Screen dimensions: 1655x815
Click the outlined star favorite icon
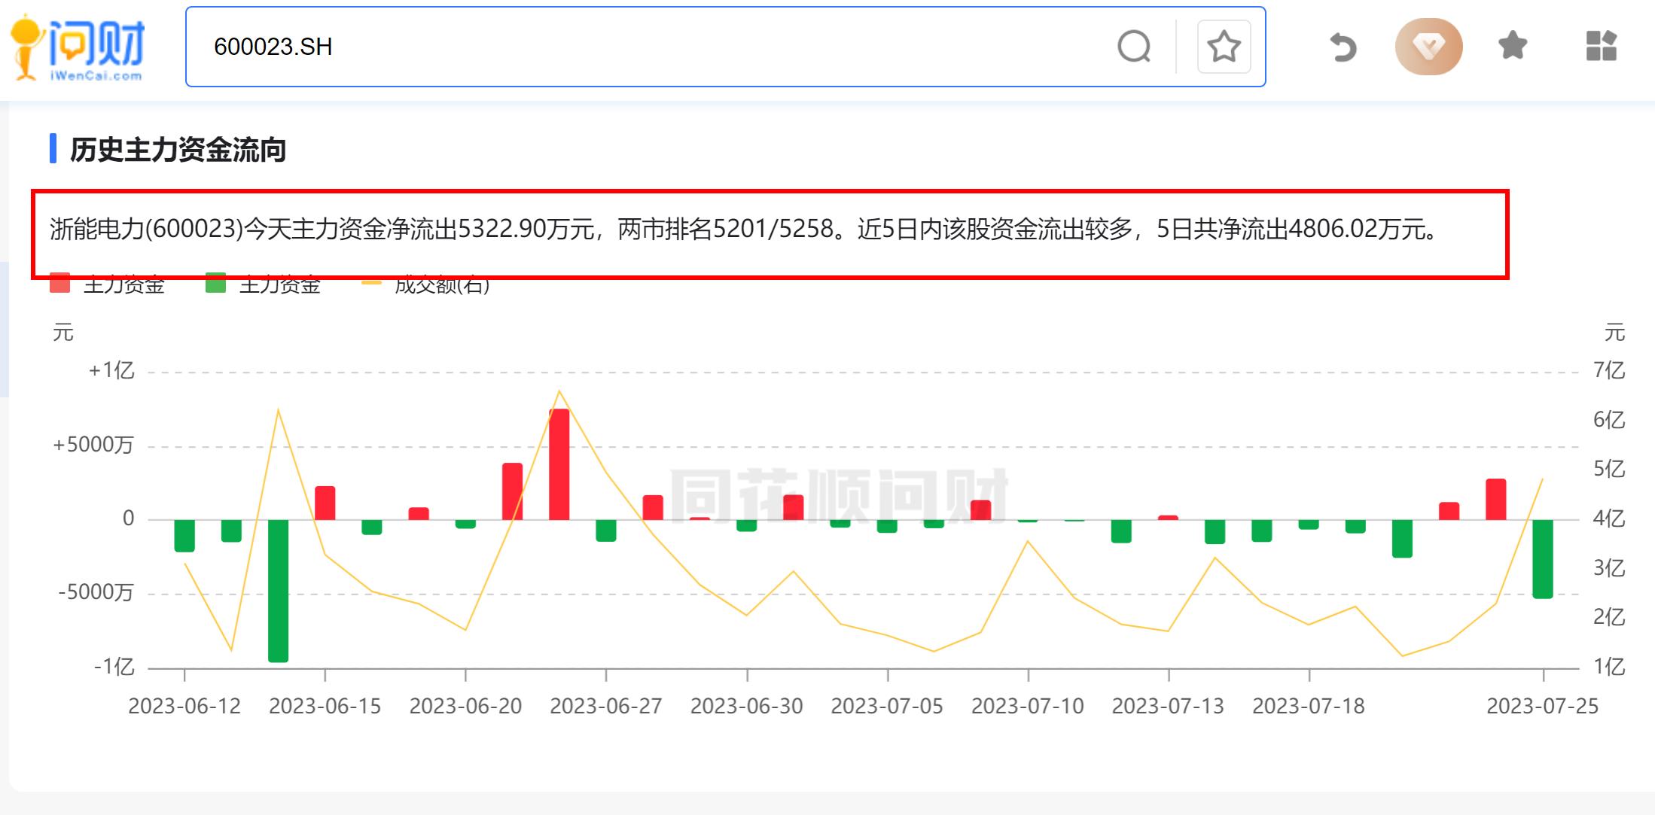pyautogui.click(x=1224, y=47)
